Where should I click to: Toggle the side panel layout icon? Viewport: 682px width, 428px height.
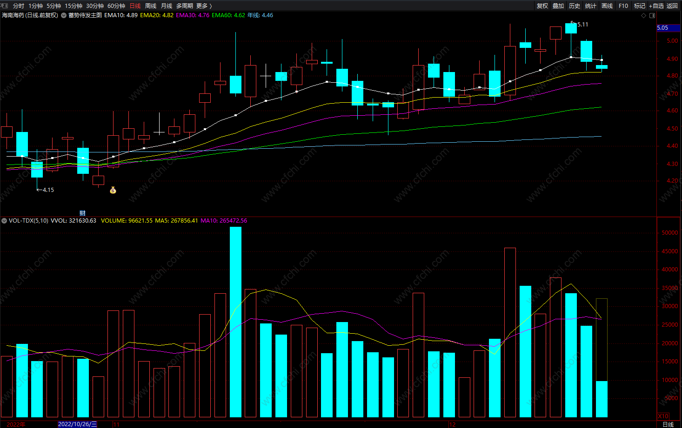[652, 15]
